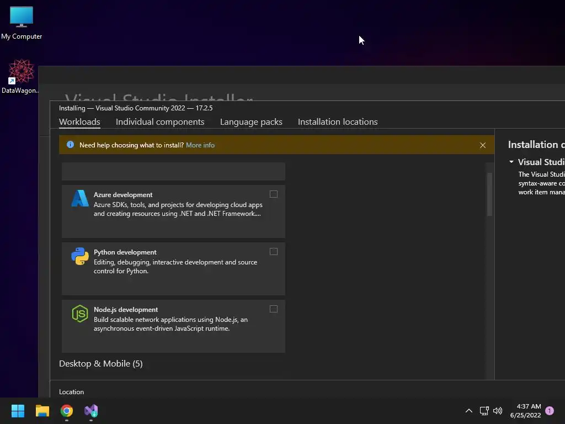Image resolution: width=565 pixels, height=424 pixels.
Task: Click the Python development logo icon
Action: (x=80, y=256)
